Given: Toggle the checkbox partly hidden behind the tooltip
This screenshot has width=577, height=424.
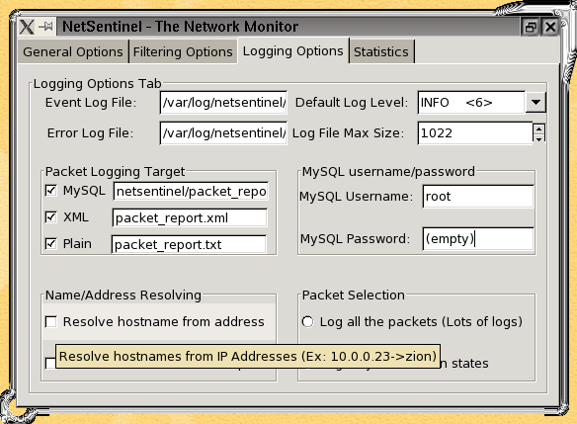Looking at the screenshot, I should click(x=49, y=364).
